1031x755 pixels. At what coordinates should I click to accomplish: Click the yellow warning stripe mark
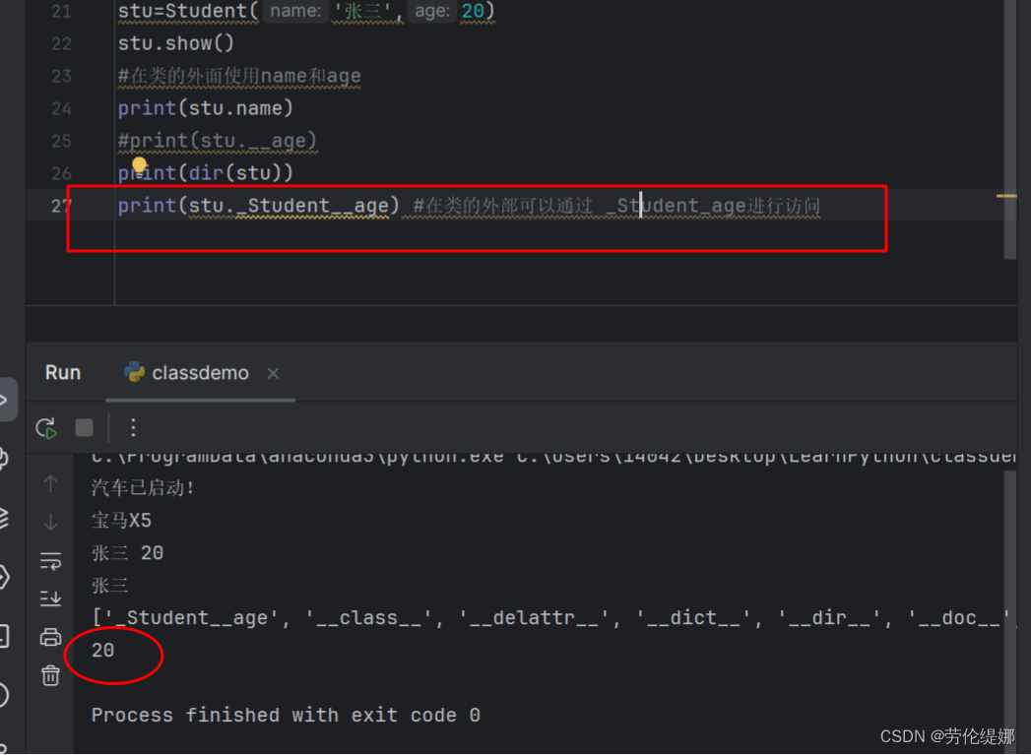pyautogui.click(x=1006, y=196)
